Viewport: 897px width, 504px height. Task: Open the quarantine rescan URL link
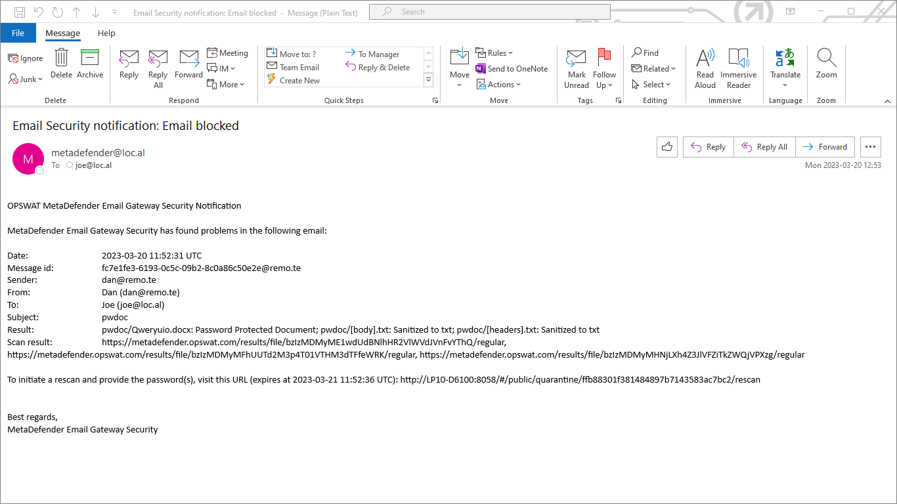[580, 379]
